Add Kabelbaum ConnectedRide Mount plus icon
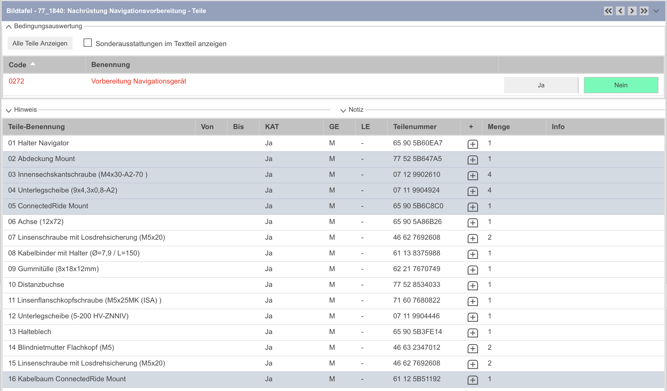 click(473, 380)
